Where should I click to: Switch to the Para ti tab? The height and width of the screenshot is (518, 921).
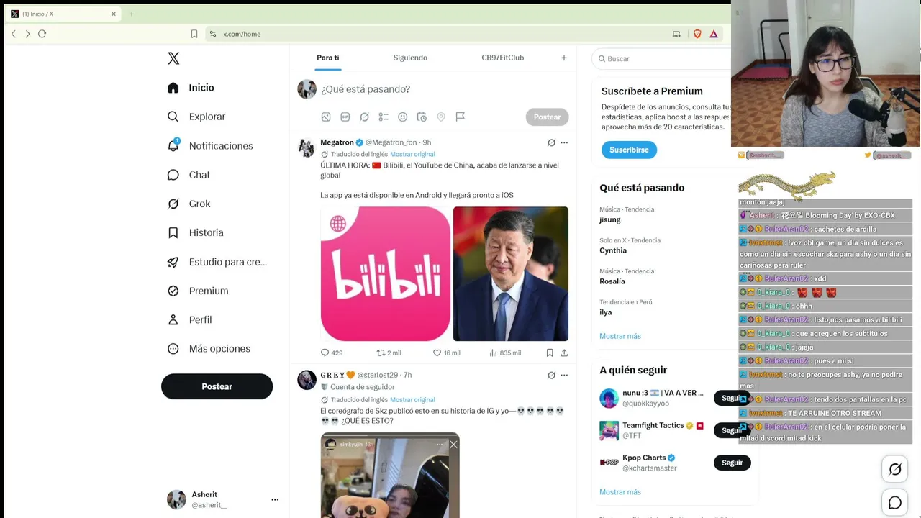pos(327,58)
